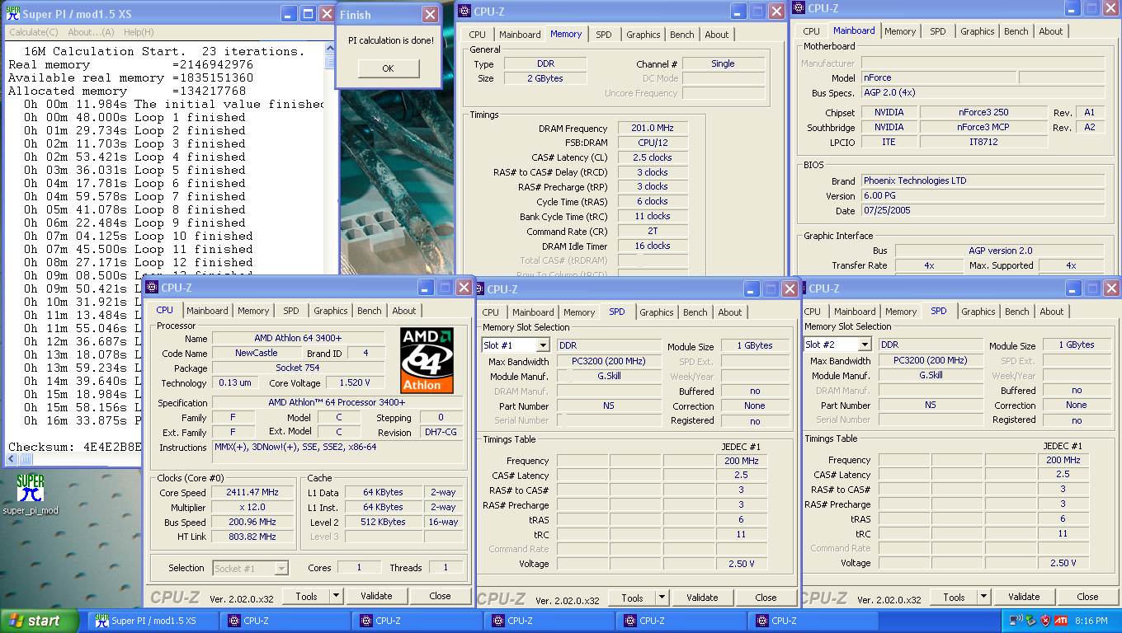Click the DRAM Idle Timer value 16 clocks

click(652, 246)
